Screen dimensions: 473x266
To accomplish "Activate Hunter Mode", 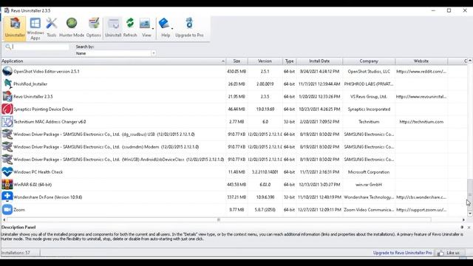I will click(x=72, y=28).
